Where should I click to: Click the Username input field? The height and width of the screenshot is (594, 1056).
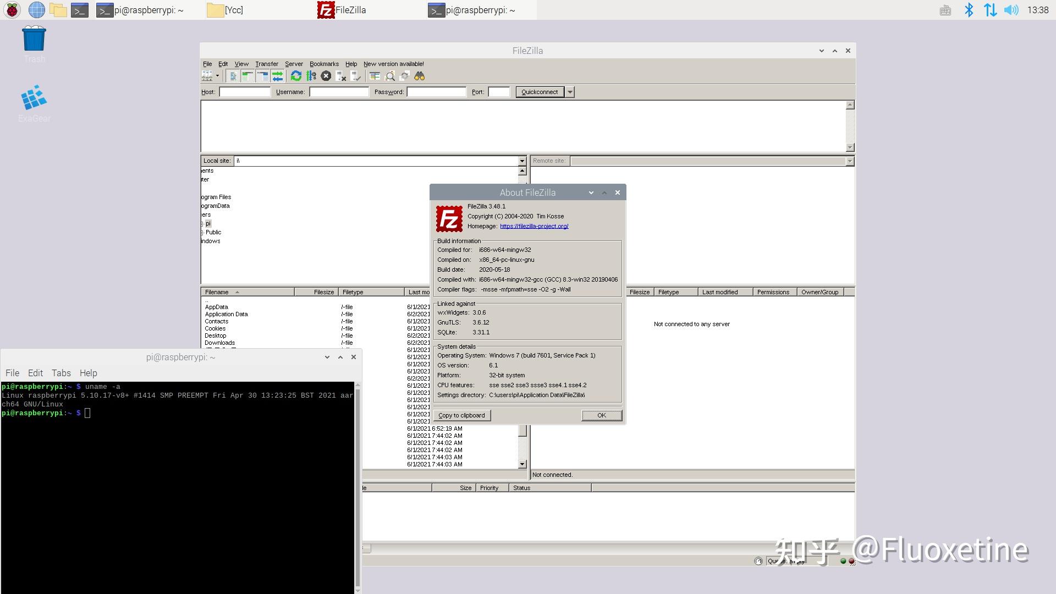[x=339, y=92]
